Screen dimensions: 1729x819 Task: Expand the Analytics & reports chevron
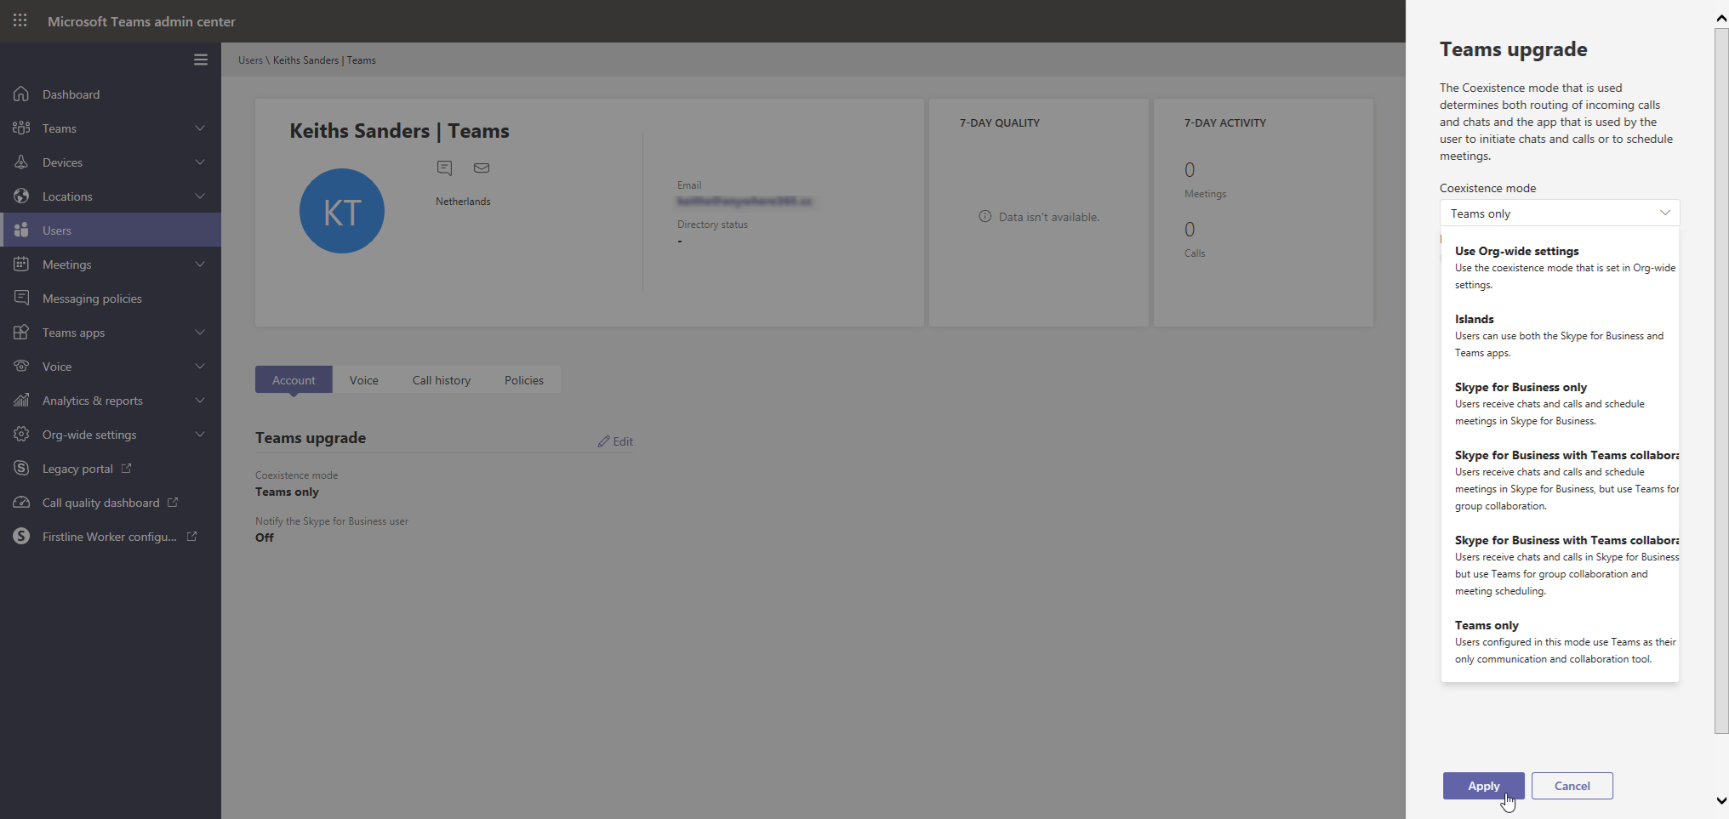pyautogui.click(x=200, y=400)
